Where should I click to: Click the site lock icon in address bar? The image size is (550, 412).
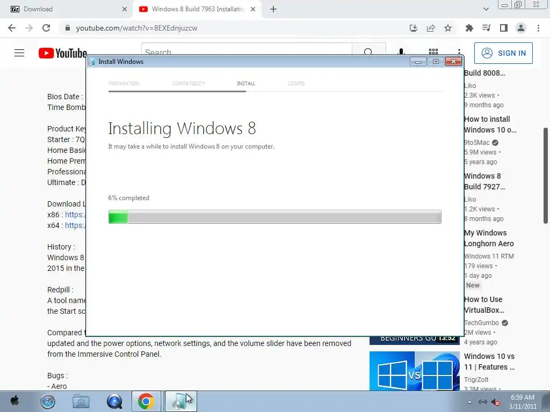pyautogui.click(x=68, y=28)
